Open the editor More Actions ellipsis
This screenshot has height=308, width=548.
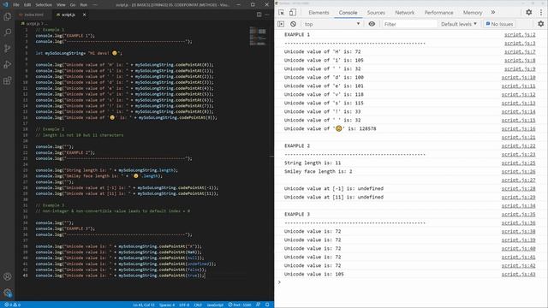[267, 15]
